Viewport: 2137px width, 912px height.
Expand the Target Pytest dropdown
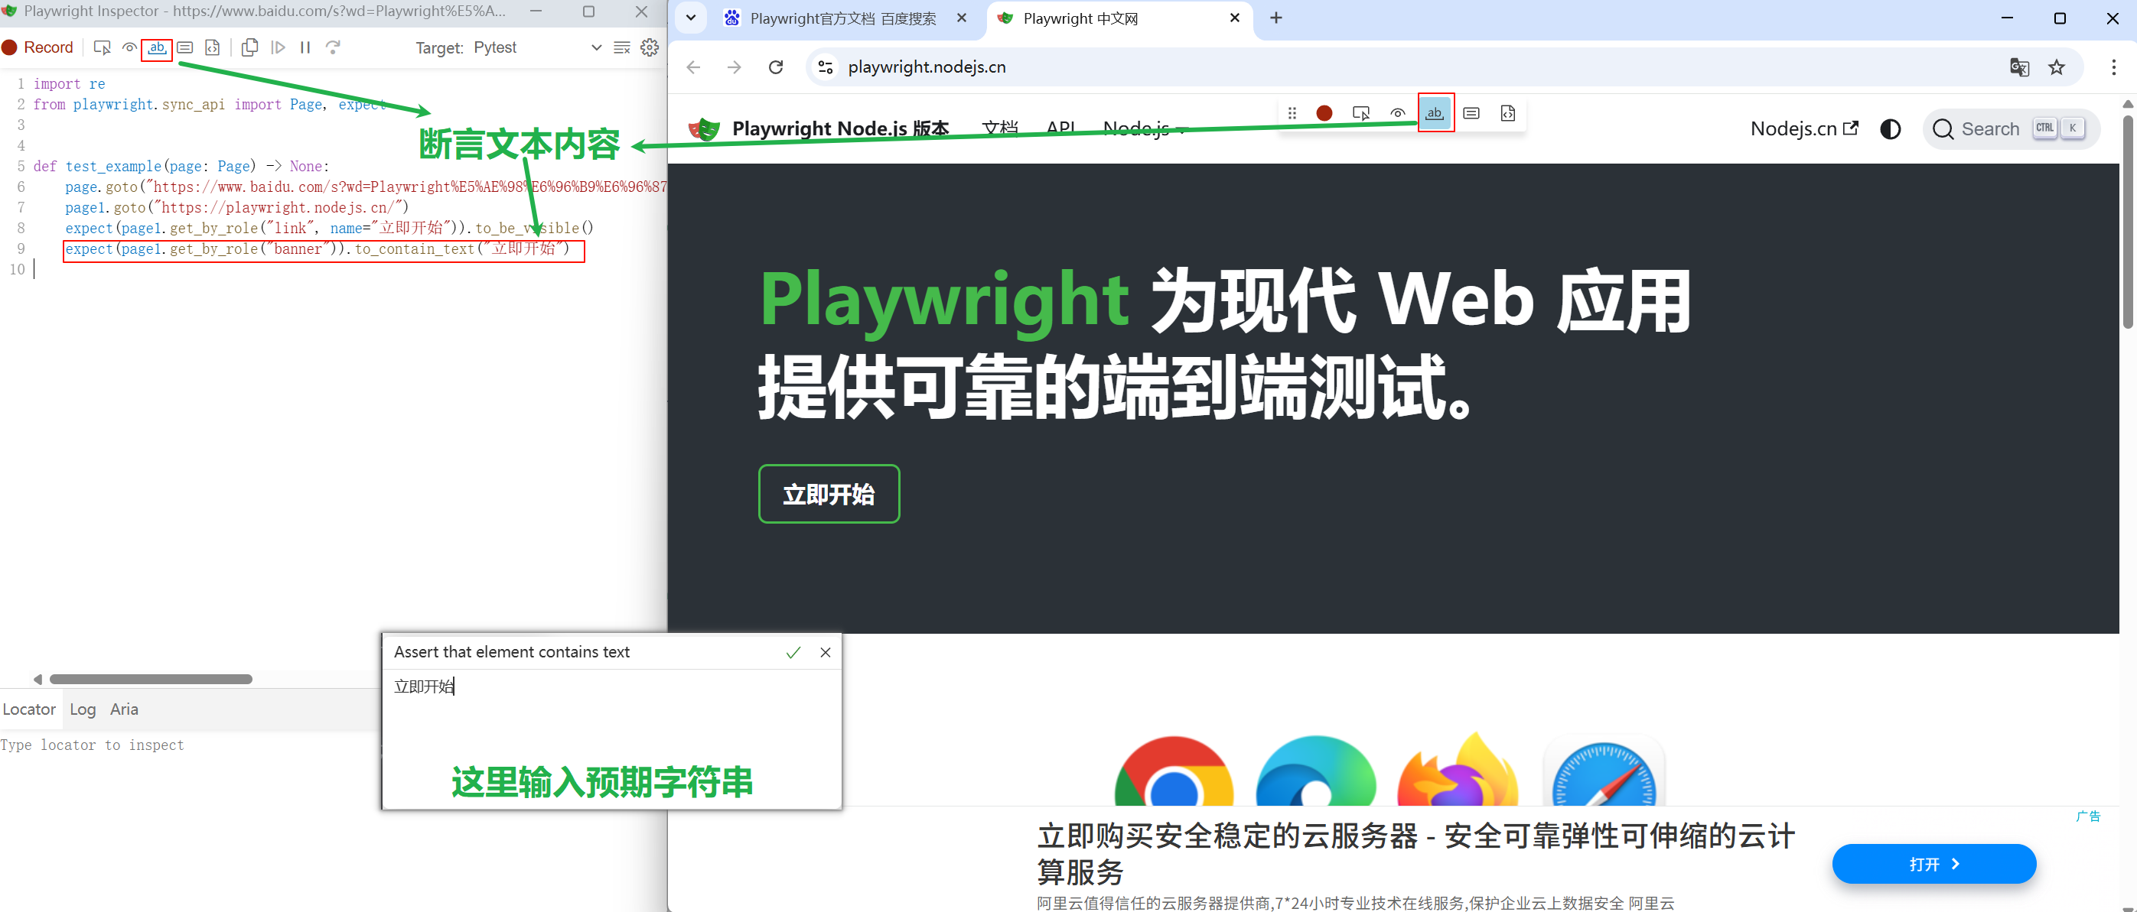point(595,47)
